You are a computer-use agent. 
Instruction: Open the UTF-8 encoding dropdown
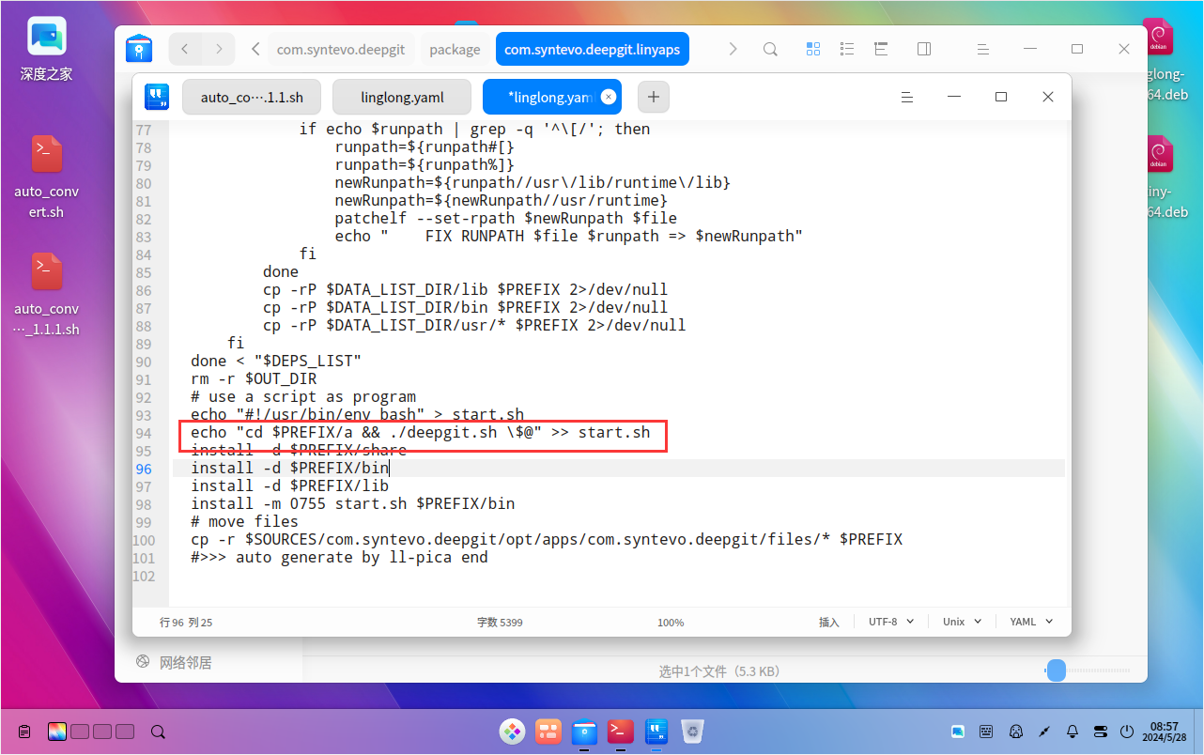pyautogui.click(x=892, y=622)
